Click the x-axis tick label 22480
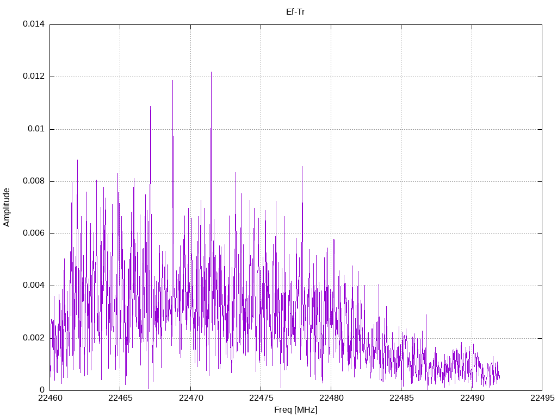The width and height of the screenshot is (557, 417). tap(331, 398)
